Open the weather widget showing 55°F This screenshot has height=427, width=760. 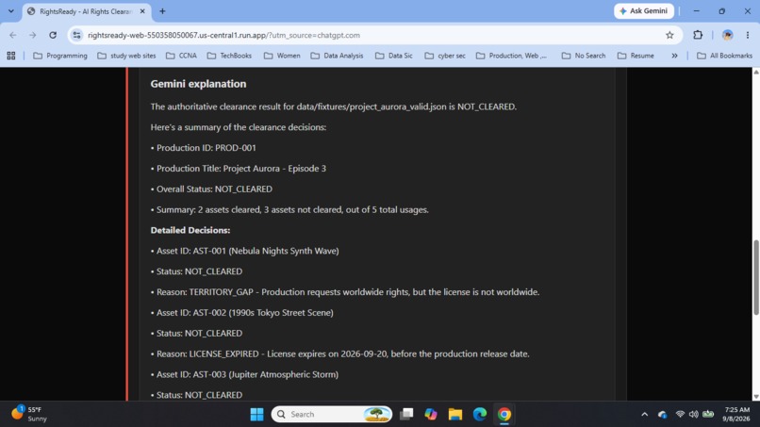[30, 414]
